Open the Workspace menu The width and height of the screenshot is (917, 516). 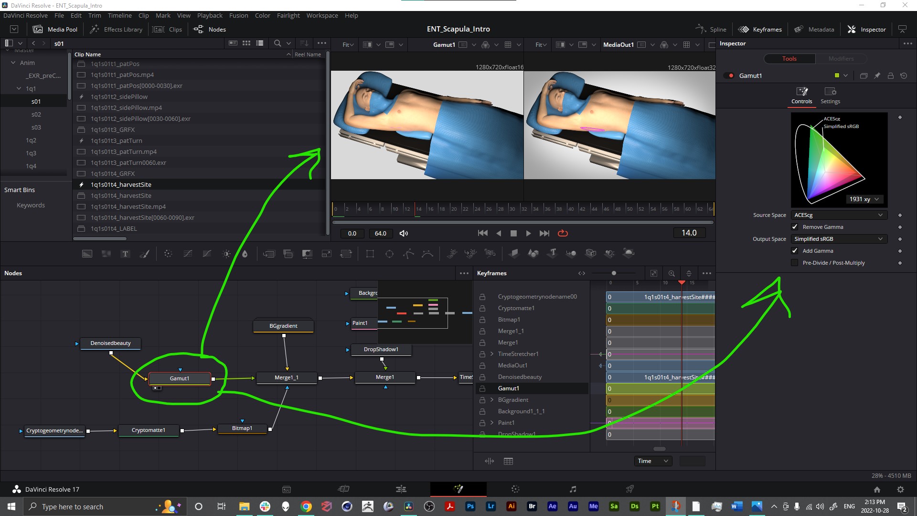(322, 15)
